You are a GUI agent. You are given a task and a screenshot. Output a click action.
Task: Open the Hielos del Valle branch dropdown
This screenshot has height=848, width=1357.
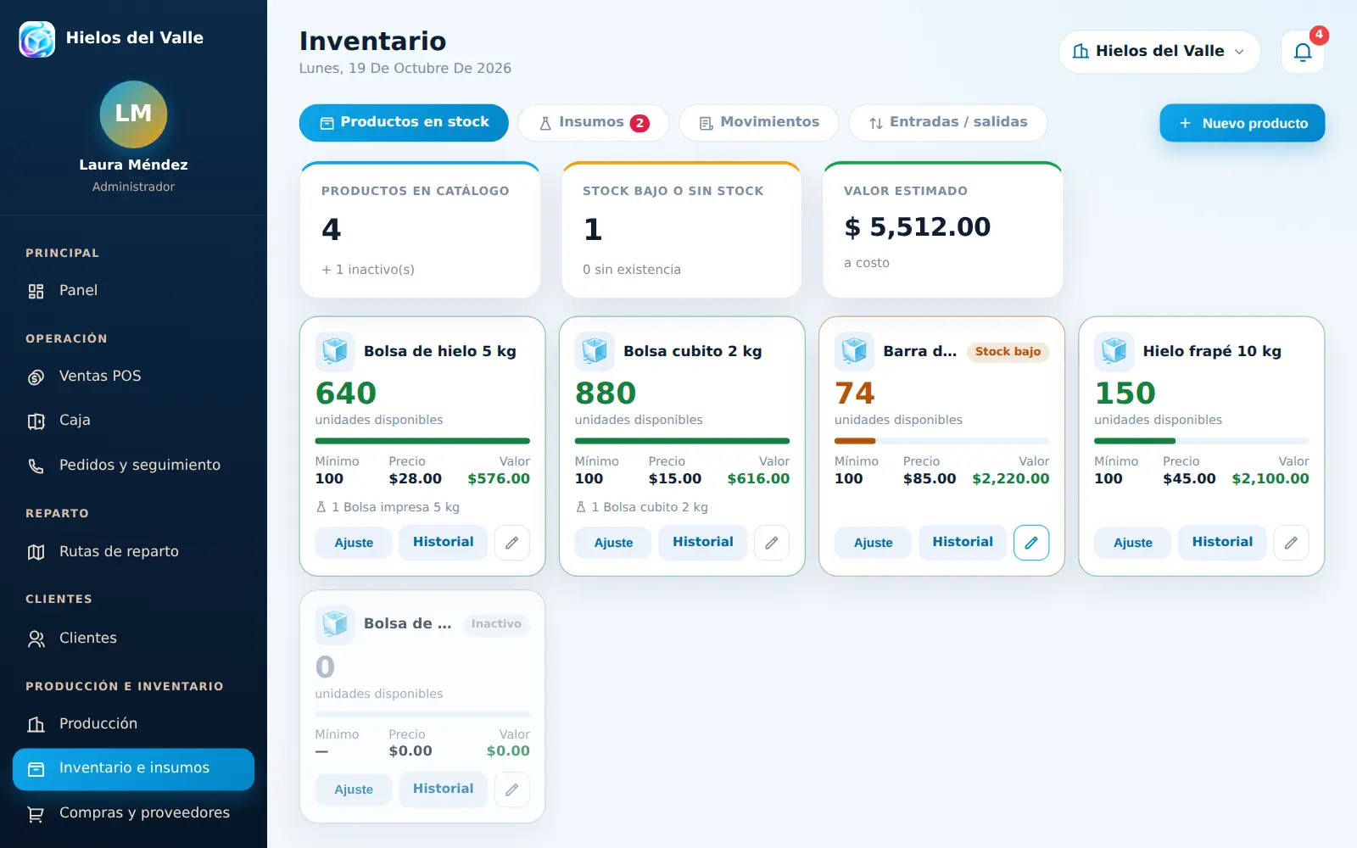click(1159, 52)
